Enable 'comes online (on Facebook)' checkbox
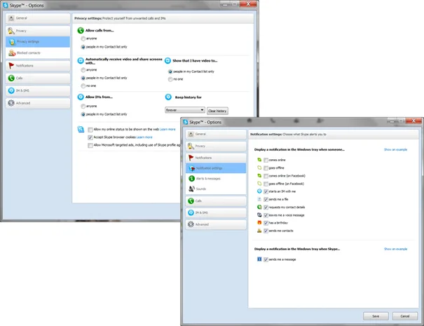The width and height of the screenshot is (424, 326). tap(266, 176)
